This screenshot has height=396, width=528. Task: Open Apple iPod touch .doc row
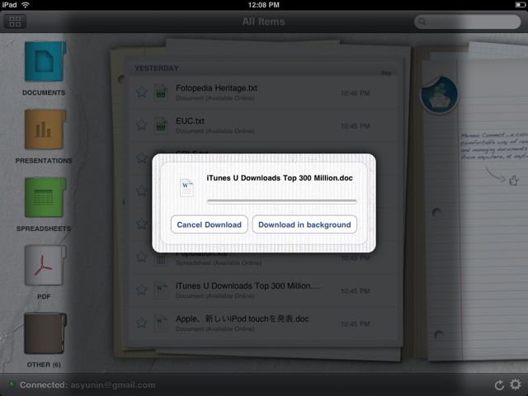point(262,323)
